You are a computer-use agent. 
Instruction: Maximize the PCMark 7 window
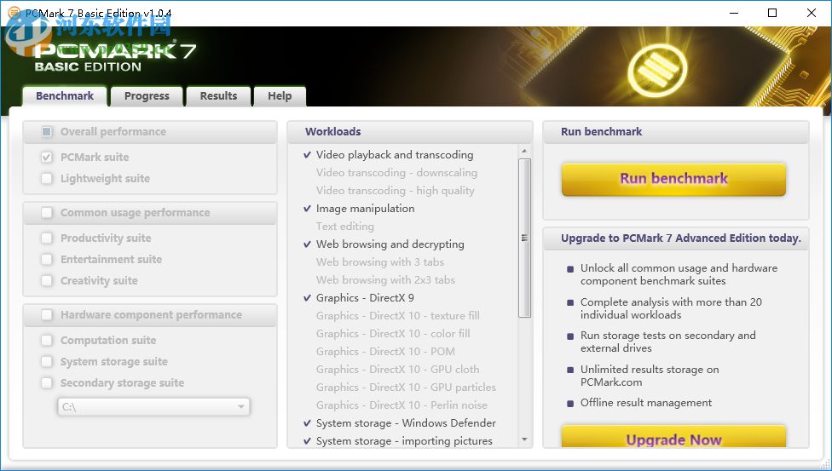pos(772,13)
